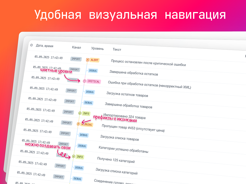Click the IMPORT tag beside 'Загрузка остатков товаров'
This screenshot has height=184, width=246.
71,91
